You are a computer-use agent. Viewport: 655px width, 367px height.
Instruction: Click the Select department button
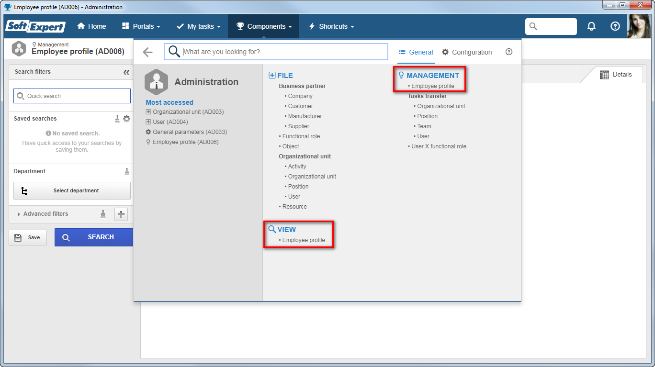click(72, 190)
